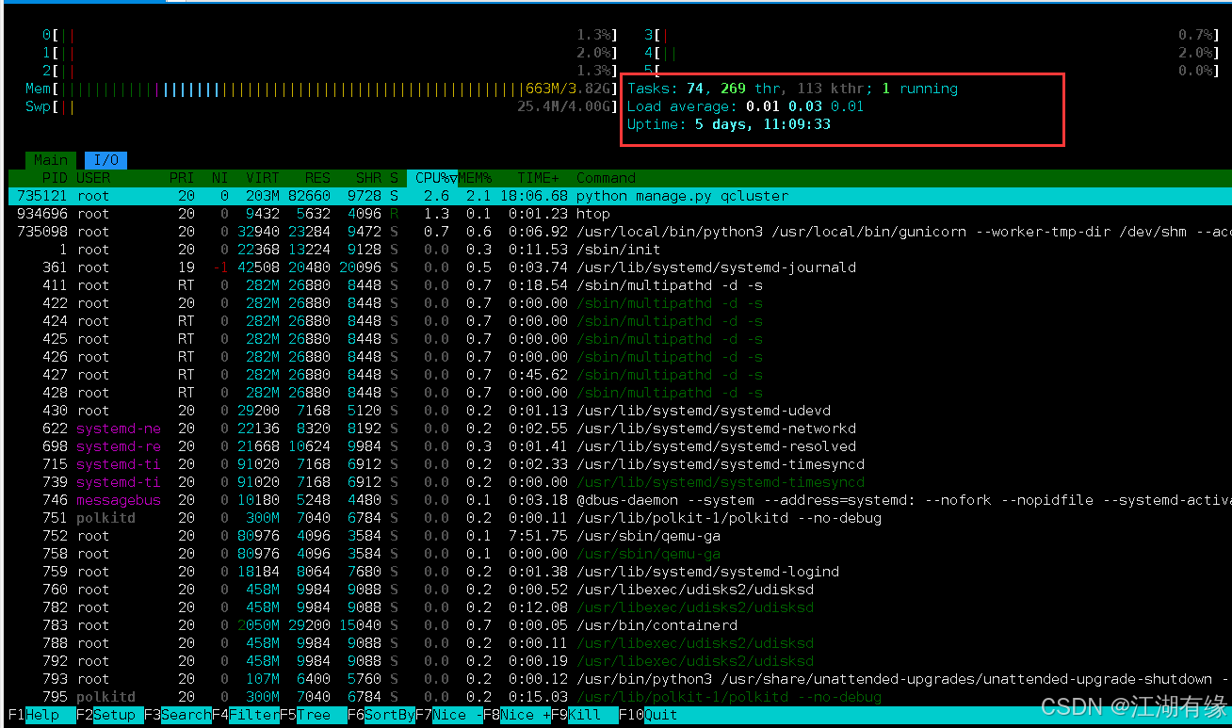The width and height of the screenshot is (1232, 728).
Task: Select the systemd-resolved process row
Action: (x=620, y=446)
